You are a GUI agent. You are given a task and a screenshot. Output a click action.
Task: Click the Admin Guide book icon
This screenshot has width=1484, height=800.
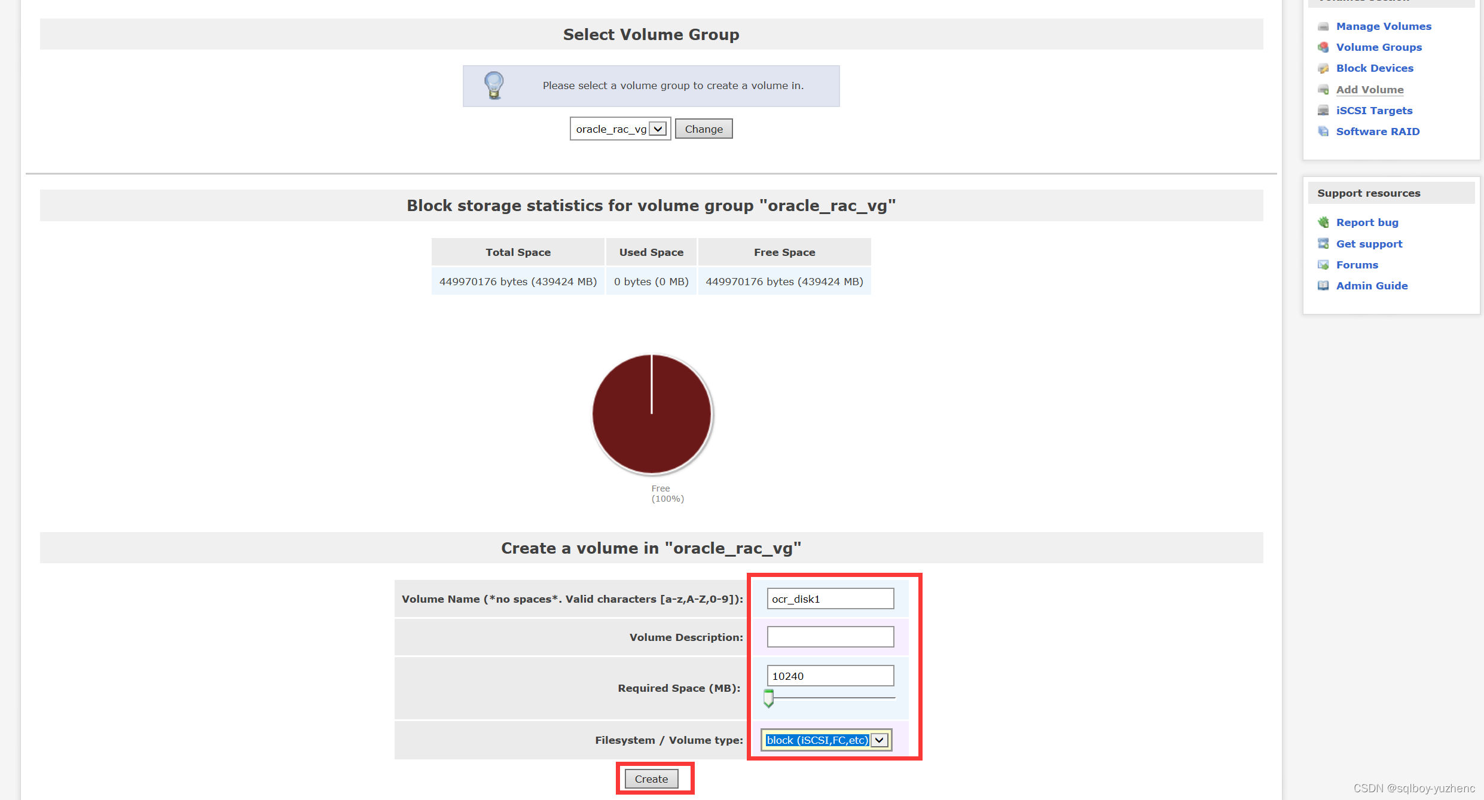point(1323,286)
